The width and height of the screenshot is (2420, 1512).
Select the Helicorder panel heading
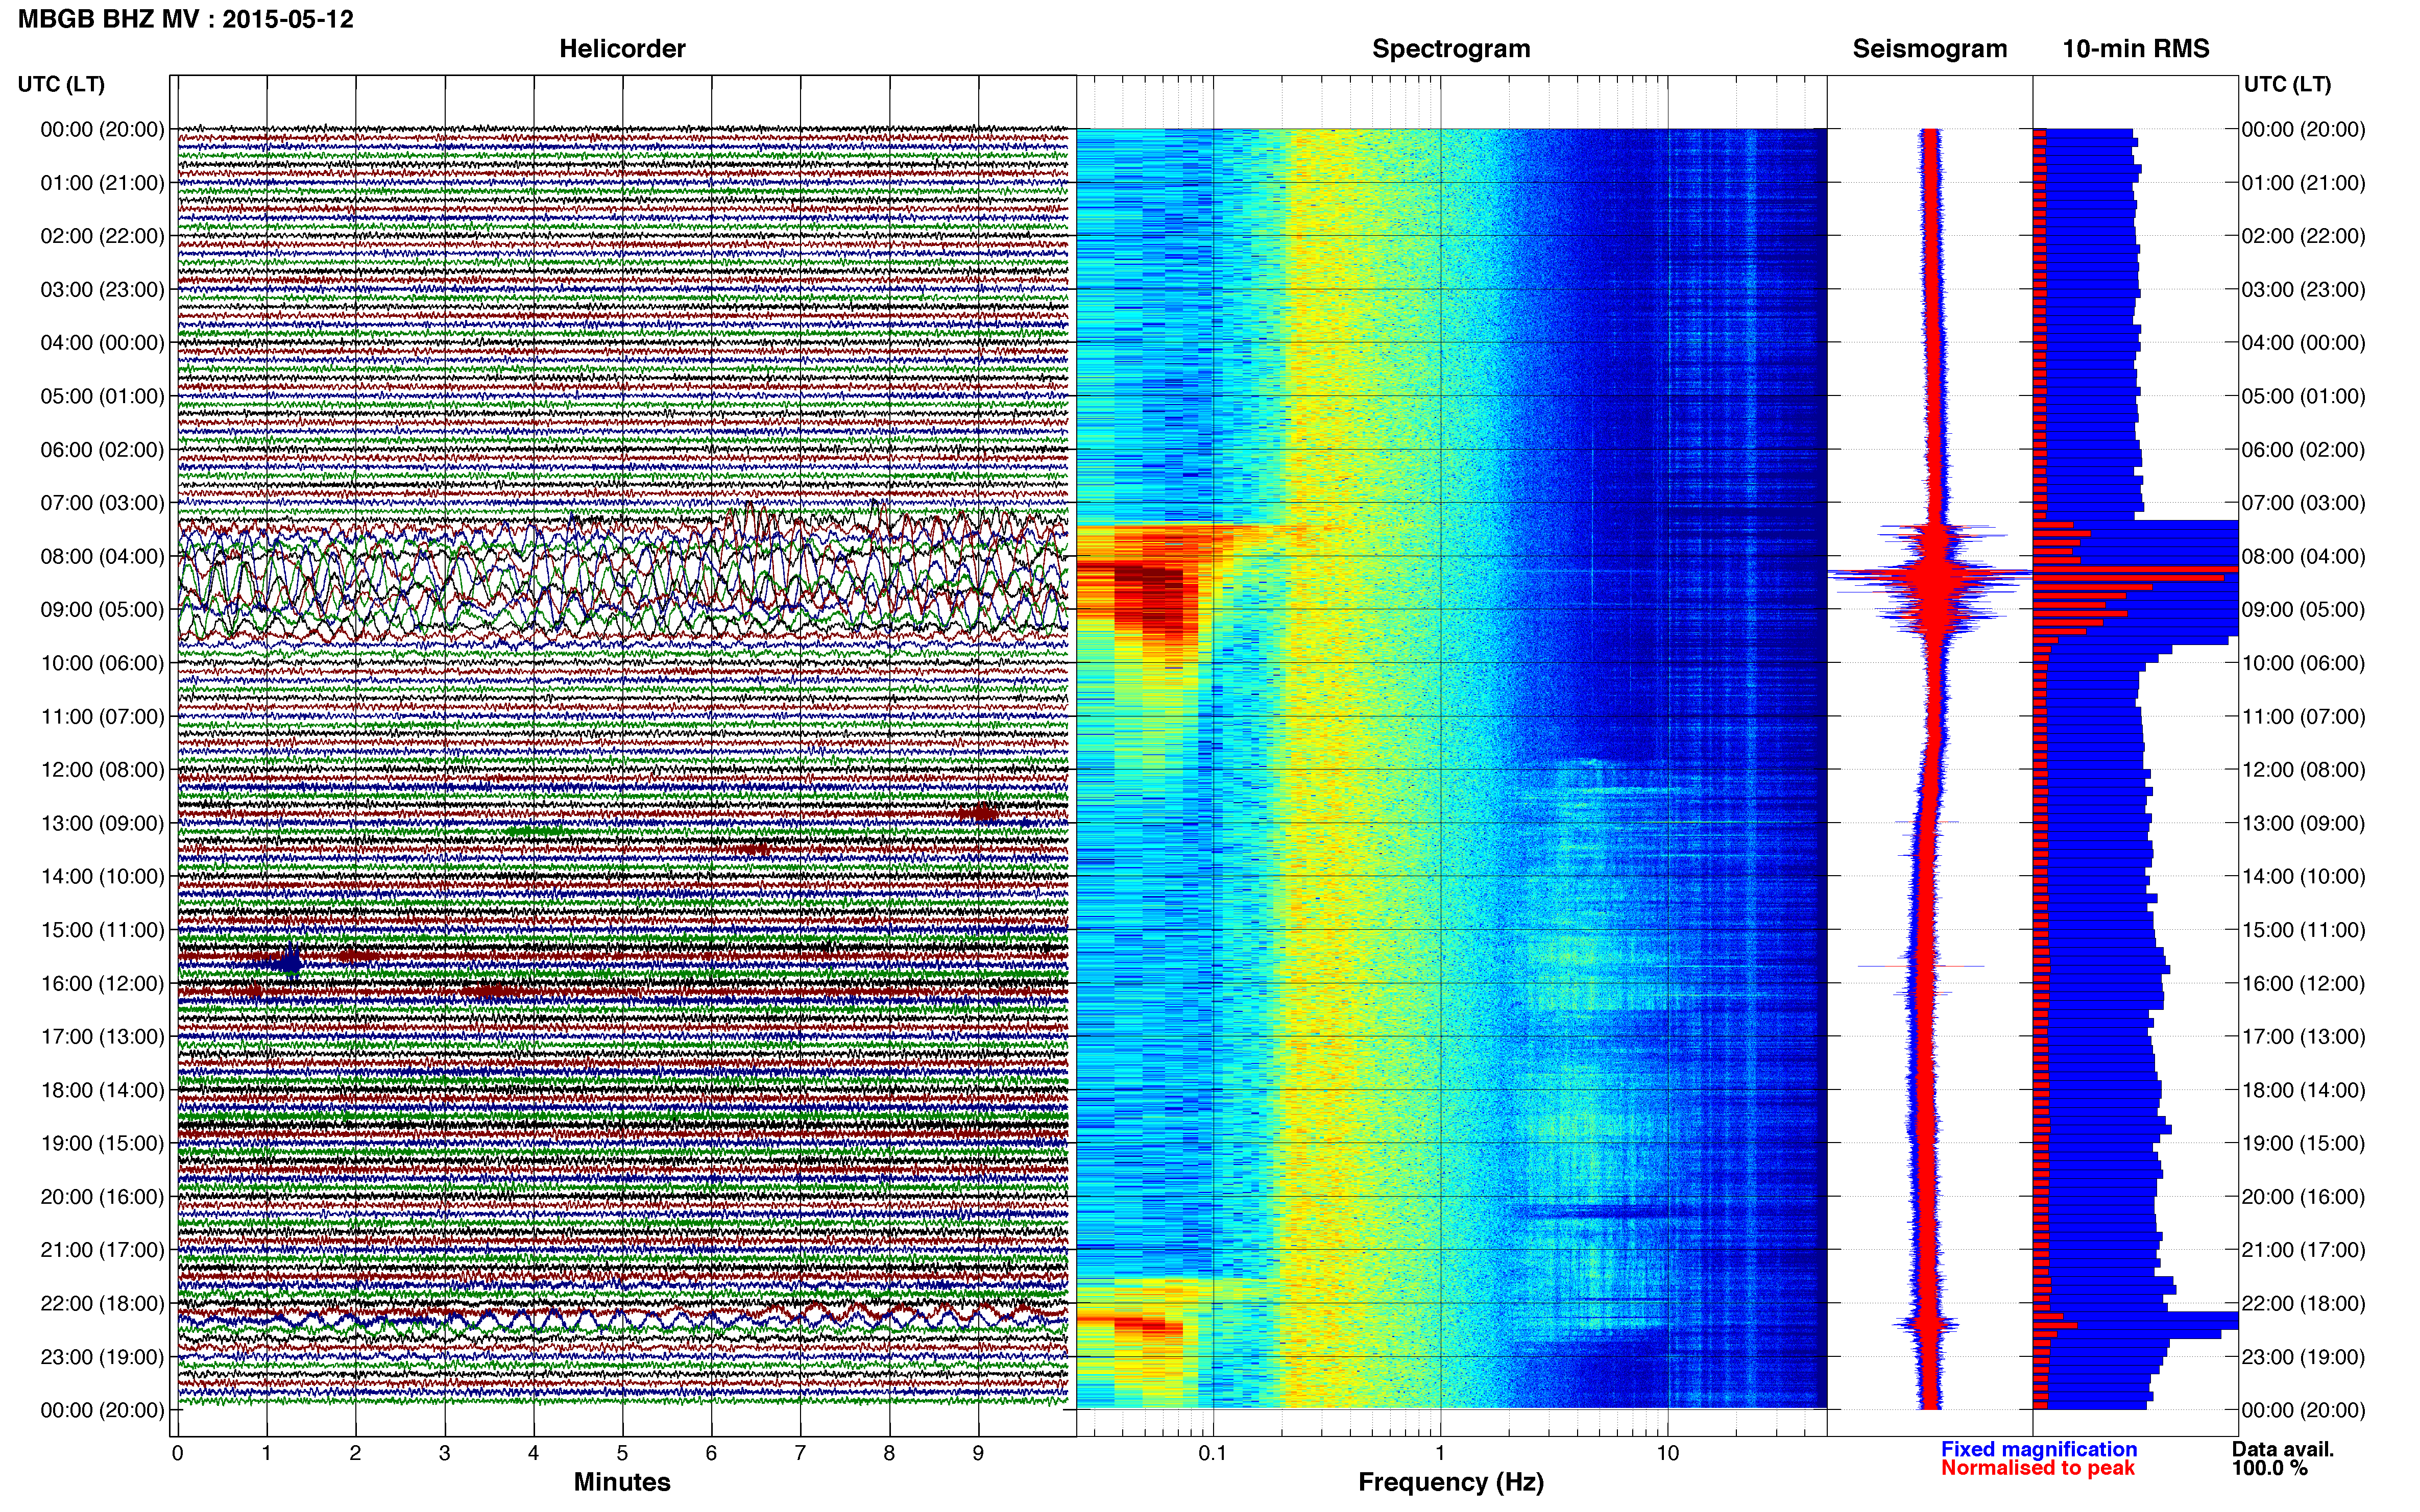622,49
